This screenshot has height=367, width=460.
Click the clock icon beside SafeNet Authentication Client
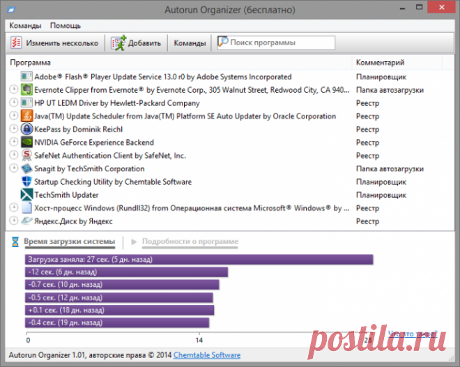[x=13, y=155]
